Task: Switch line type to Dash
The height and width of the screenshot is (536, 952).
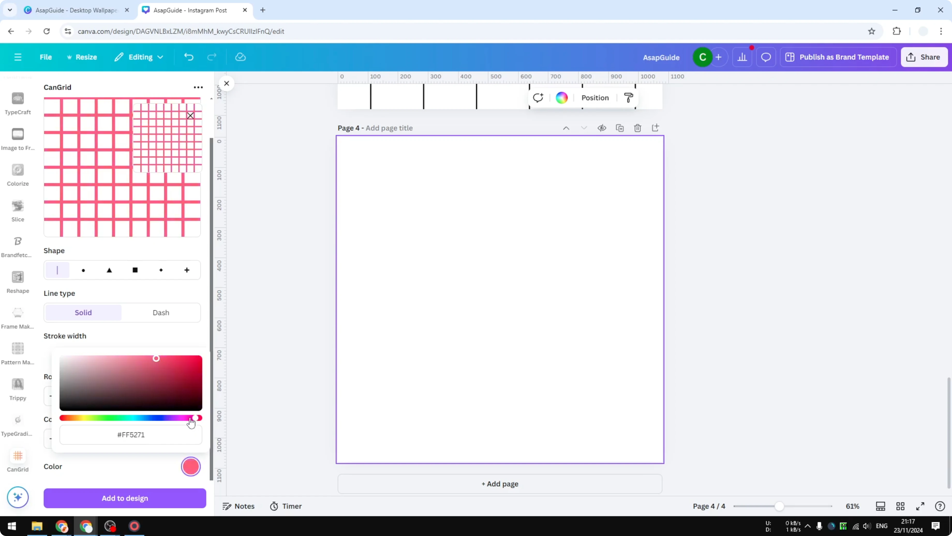Action: [161, 312]
